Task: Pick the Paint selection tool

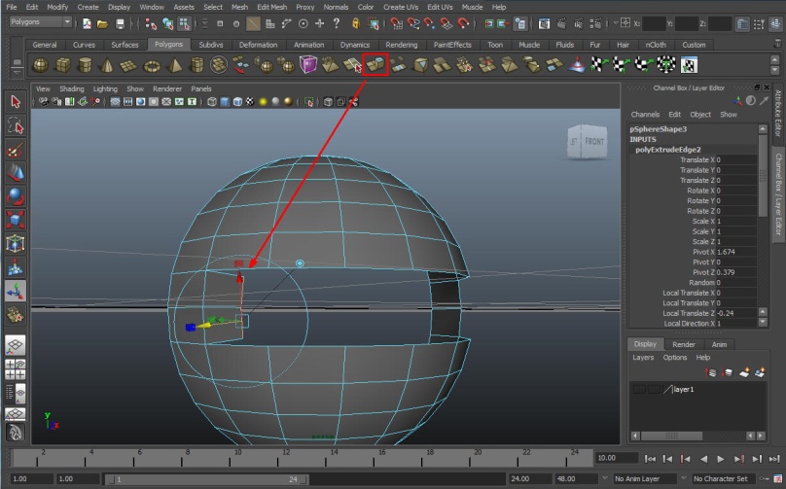Action: [15, 150]
